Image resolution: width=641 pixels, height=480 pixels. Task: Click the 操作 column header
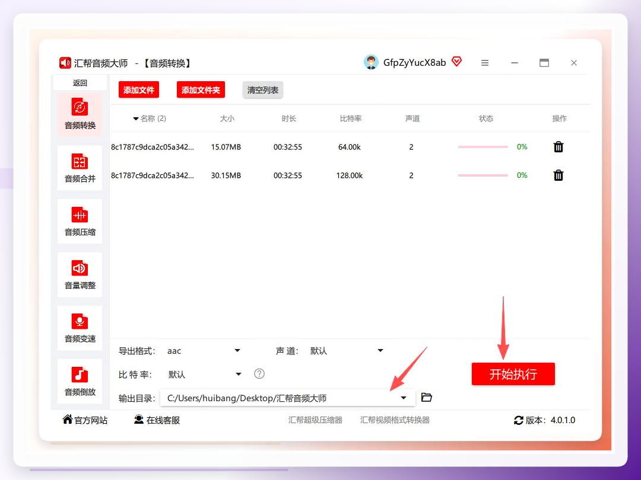(560, 119)
